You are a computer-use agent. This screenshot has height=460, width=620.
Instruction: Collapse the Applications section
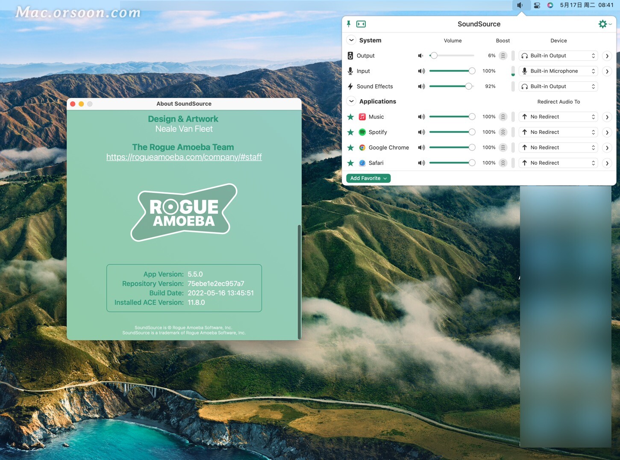[351, 101]
